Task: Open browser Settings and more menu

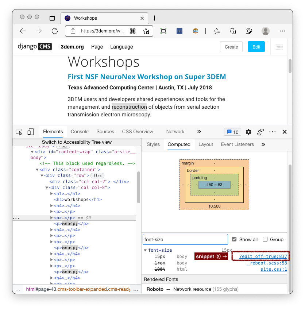Action: tap(282, 31)
